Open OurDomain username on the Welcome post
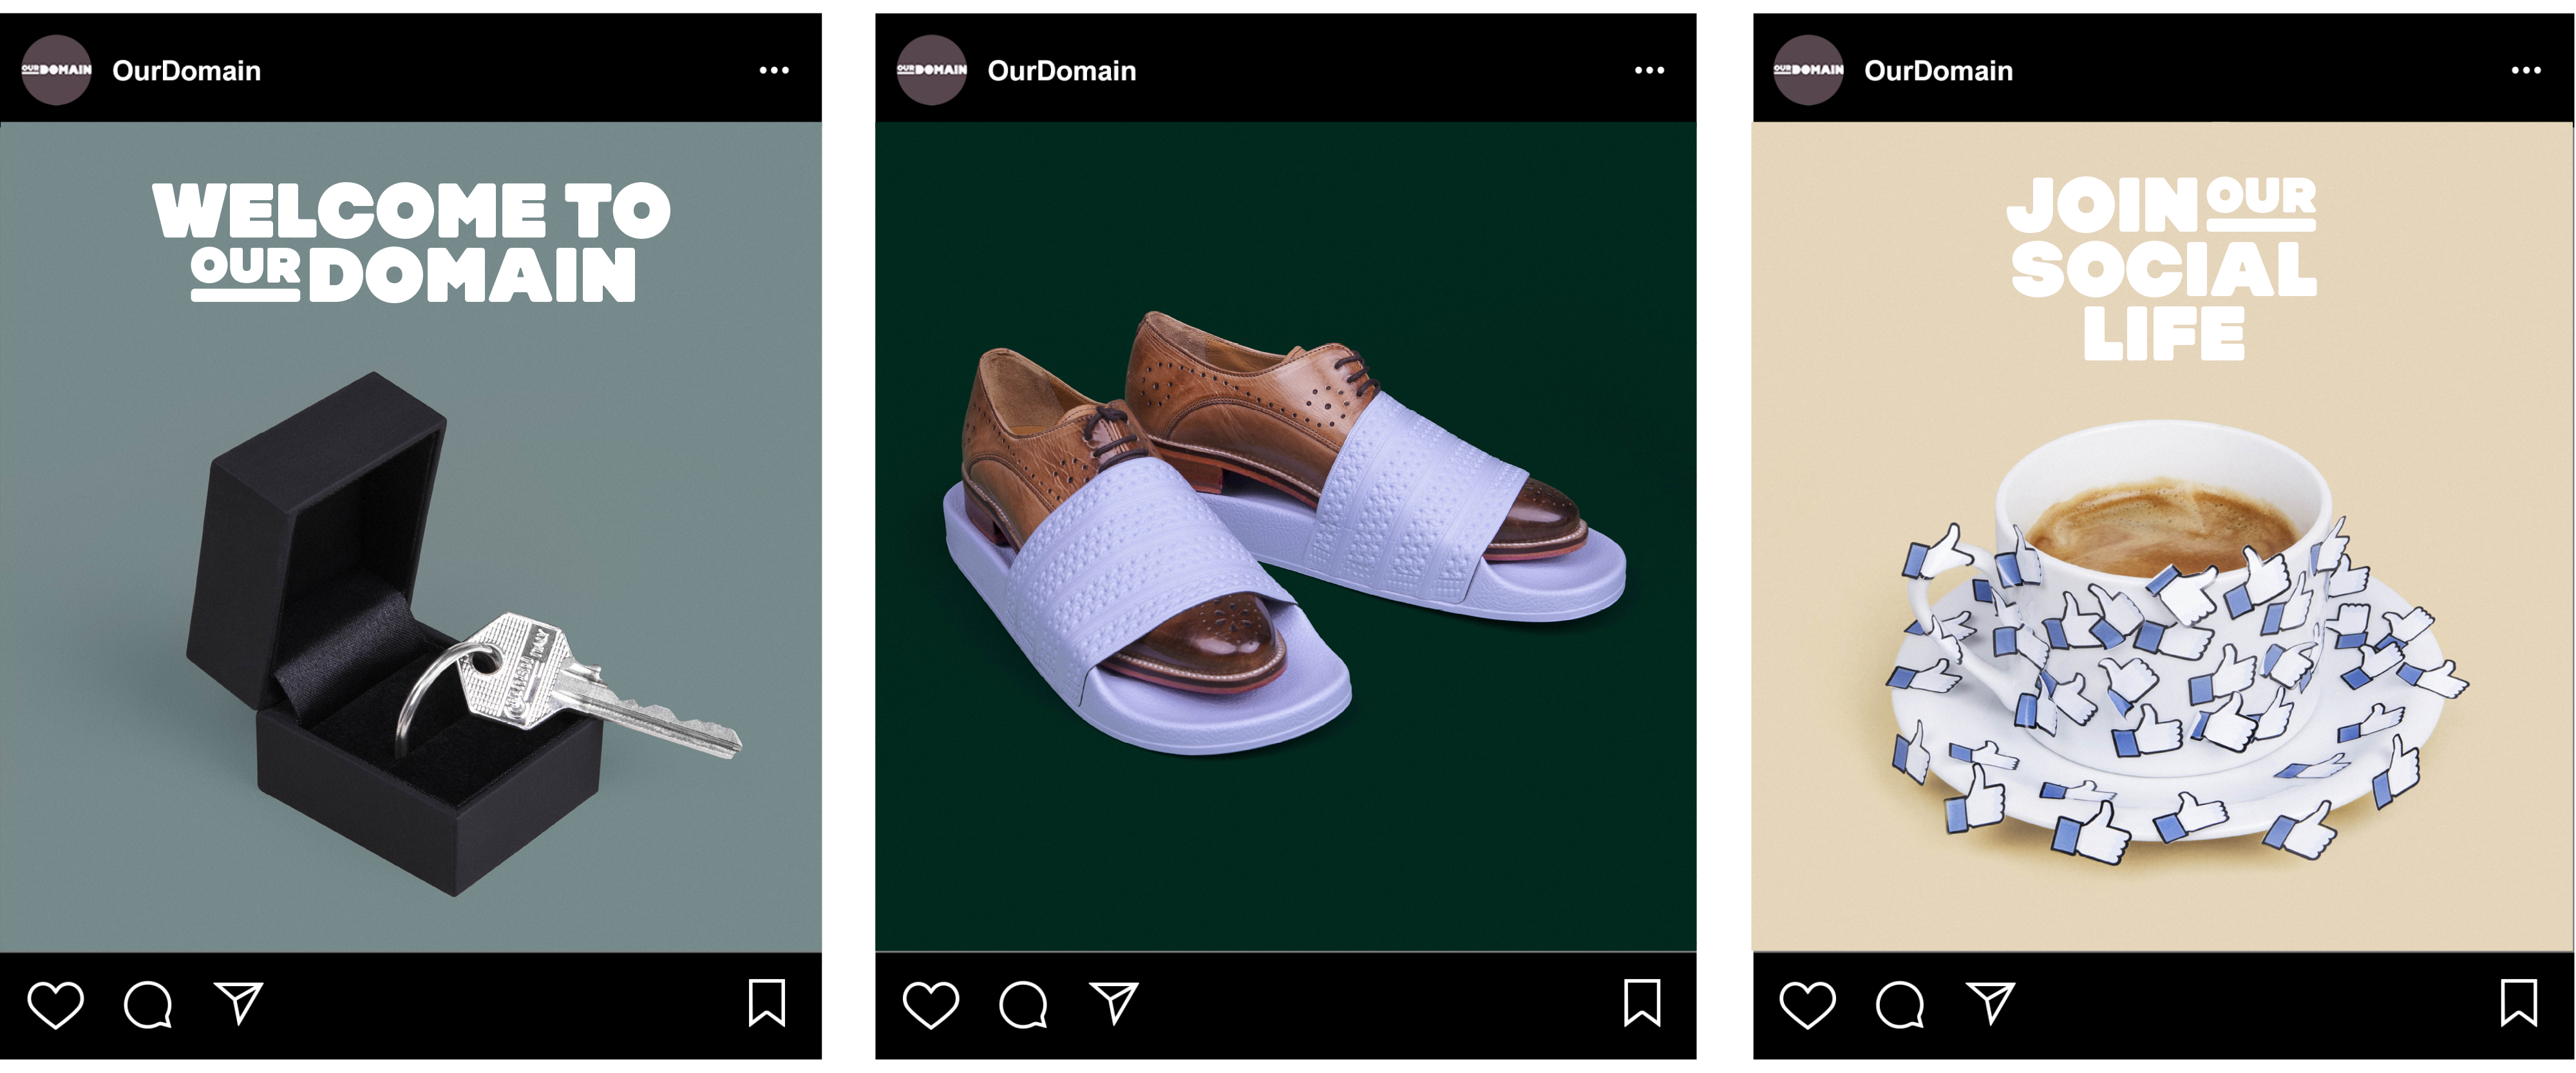Screen dimensions: 2576x1073 tap(186, 71)
